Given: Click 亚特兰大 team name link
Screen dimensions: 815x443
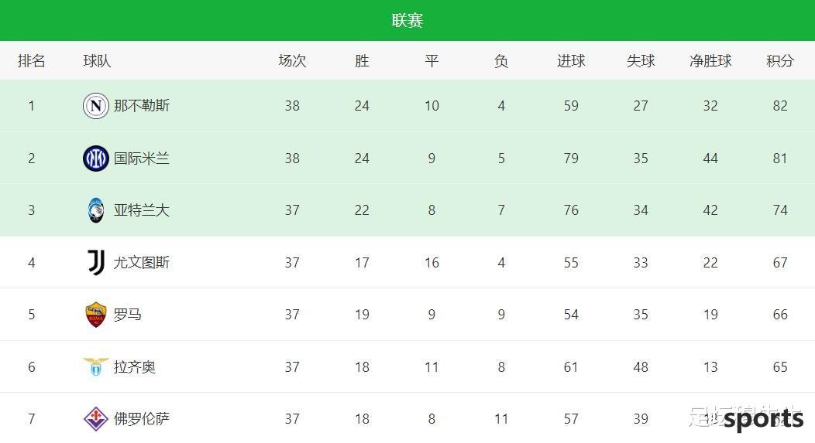Looking at the screenshot, I should click(x=141, y=210).
